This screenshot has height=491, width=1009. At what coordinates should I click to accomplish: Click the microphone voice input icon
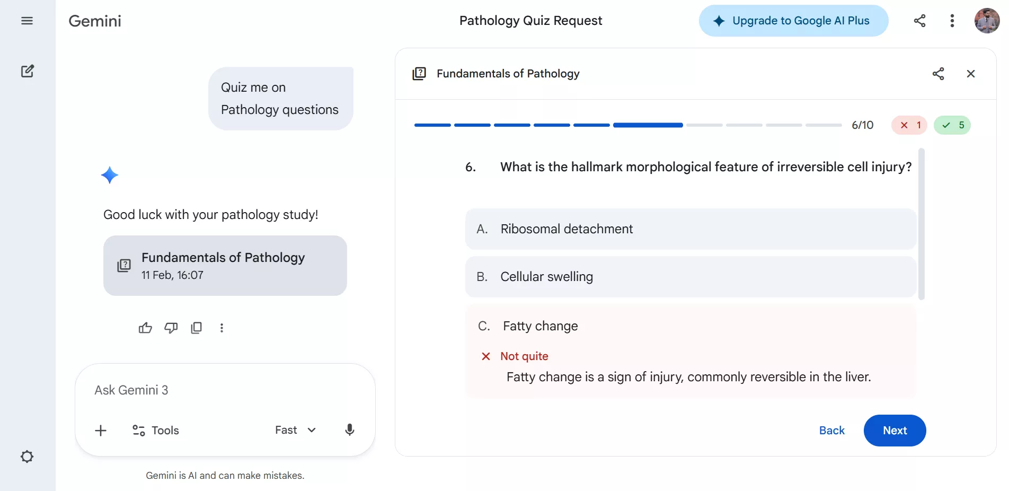click(349, 430)
